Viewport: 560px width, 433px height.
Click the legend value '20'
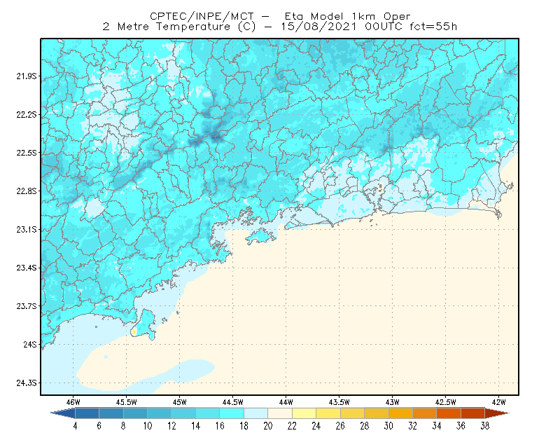click(x=268, y=426)
